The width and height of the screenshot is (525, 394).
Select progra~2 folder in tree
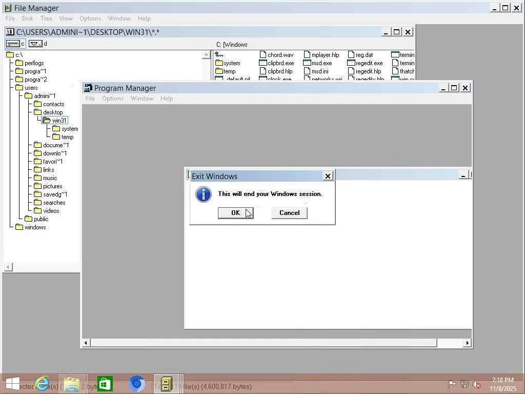(31, 80)
